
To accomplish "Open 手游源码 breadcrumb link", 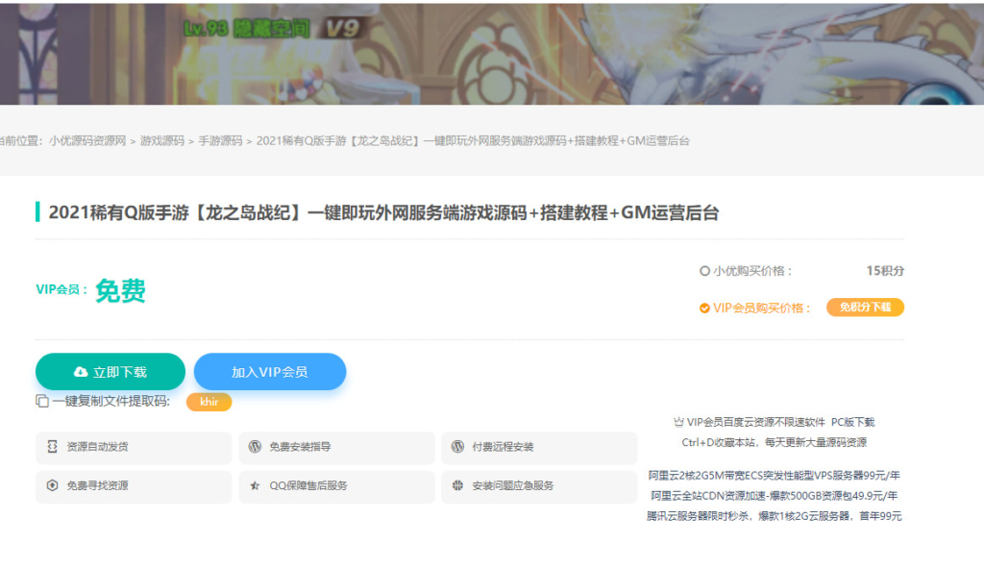I will tap(220, 140).
